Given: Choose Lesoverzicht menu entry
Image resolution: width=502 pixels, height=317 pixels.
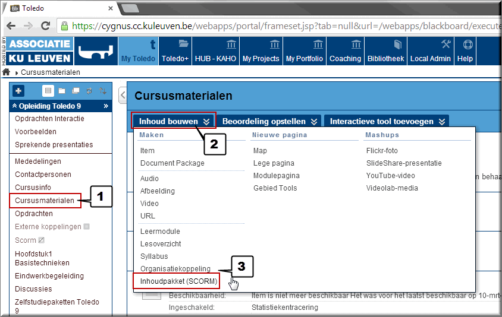Looking at the screenshot, I should point(161,244).
